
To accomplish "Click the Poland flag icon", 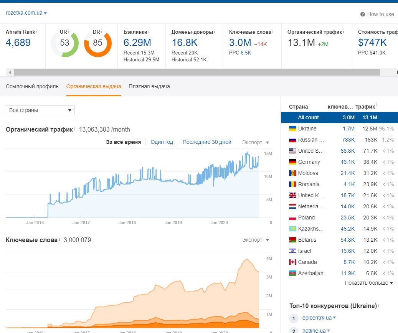I will (292, 218).
